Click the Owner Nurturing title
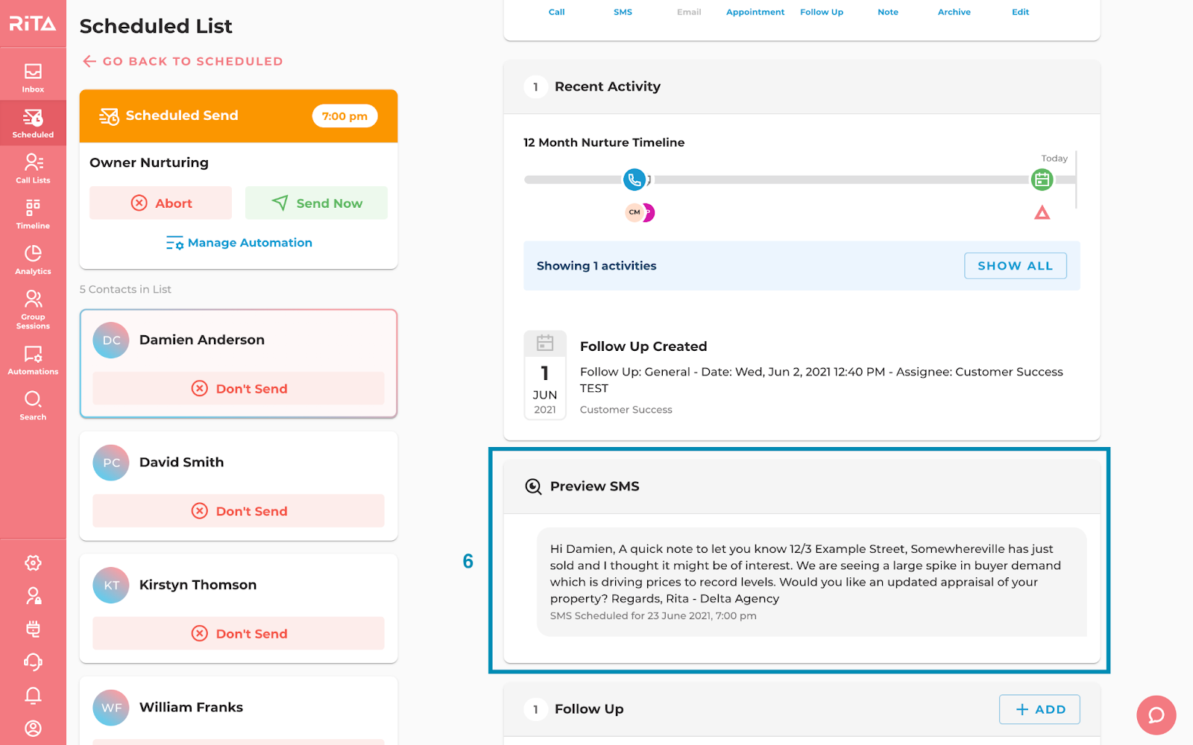 coord(149,162)
